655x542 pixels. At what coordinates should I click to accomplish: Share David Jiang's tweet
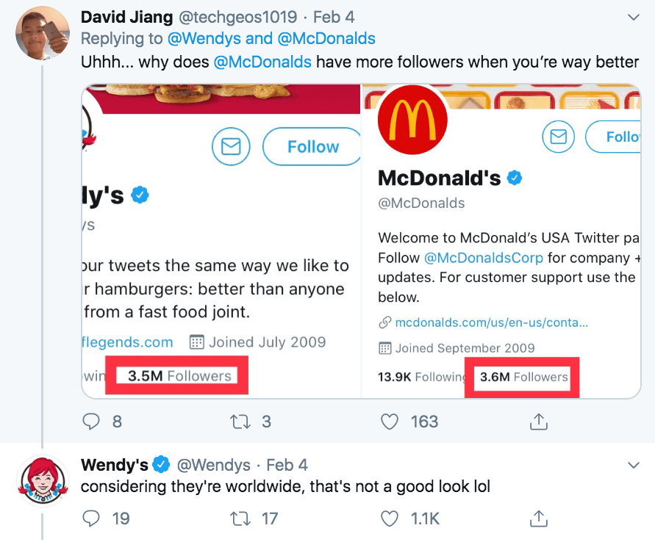pos(539,422)
